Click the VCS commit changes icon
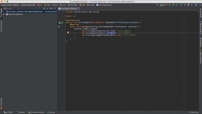Viewport: 202px width, 114px height. (x=185, y=5)
